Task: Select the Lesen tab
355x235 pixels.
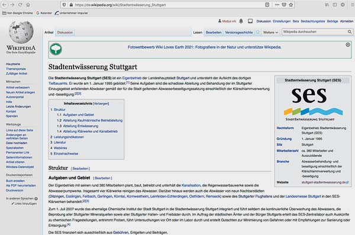Action: coord(198,33)
